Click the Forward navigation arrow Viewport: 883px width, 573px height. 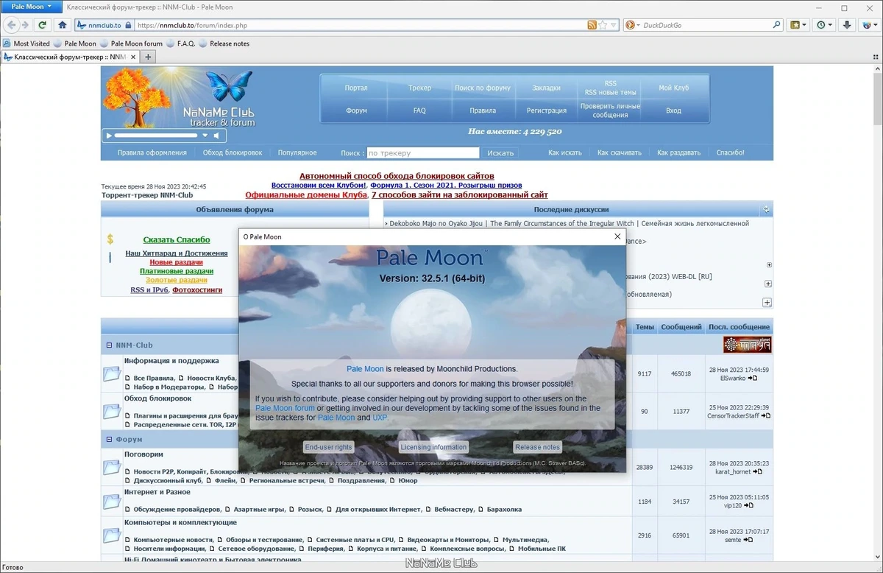pos(26,24)
